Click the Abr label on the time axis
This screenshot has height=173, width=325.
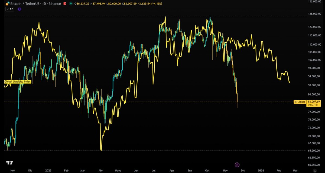click(101, 171)
